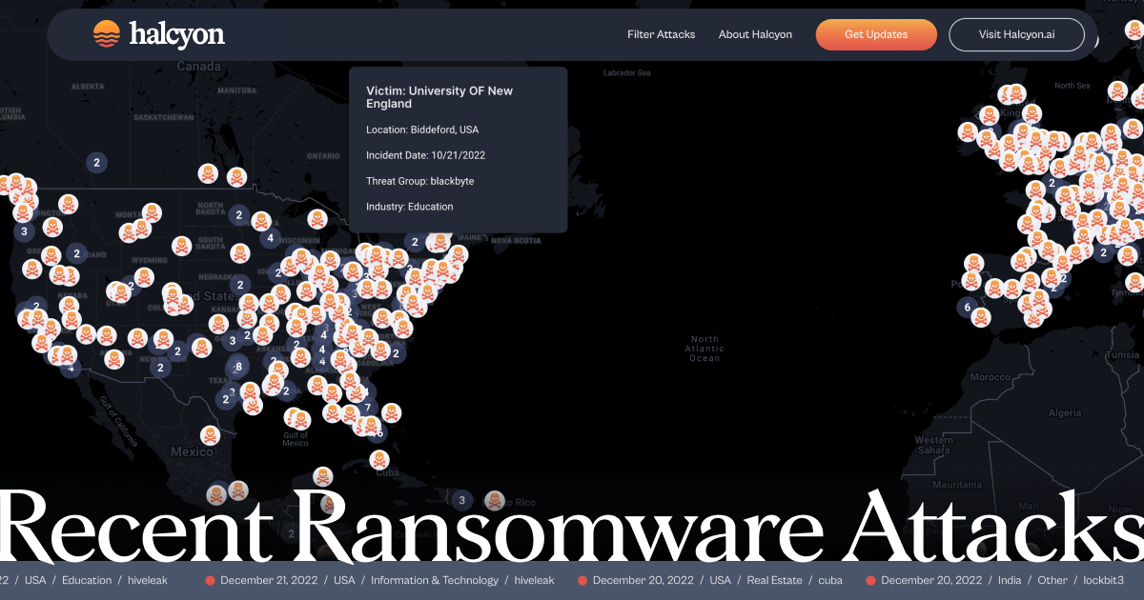The image size is (1144, 600).
Task: Open the 3 cluster near Puerto Rico
Action: 462,500
